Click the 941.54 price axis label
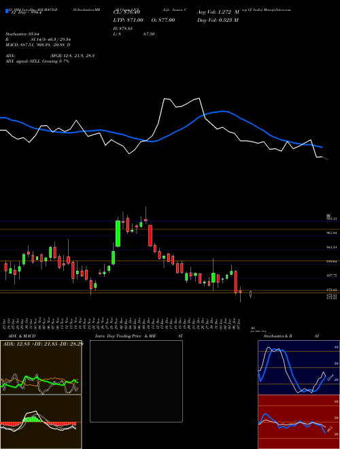Image resolution: width=340 pixels, height=449 pixels. pyautogui.click(x=333, y=247)
